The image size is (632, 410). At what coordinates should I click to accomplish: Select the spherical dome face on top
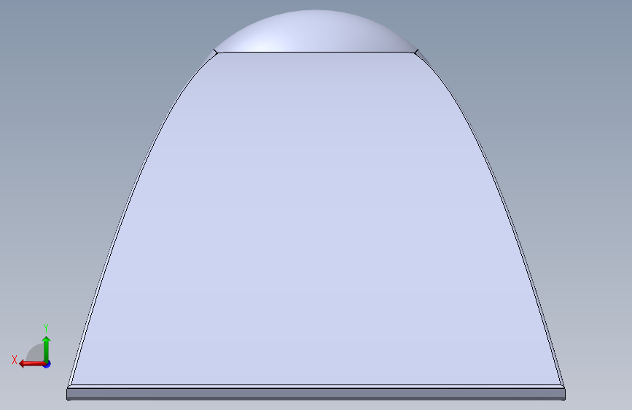[x=316, y=32]
